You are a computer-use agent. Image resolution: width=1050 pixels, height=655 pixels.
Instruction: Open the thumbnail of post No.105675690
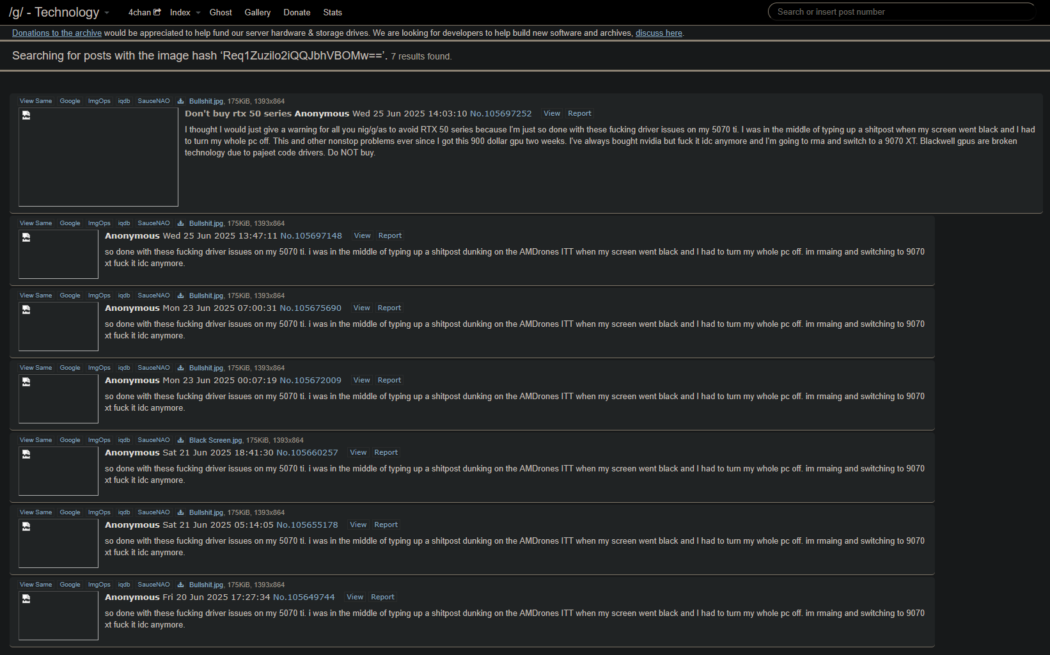(58, 326)
